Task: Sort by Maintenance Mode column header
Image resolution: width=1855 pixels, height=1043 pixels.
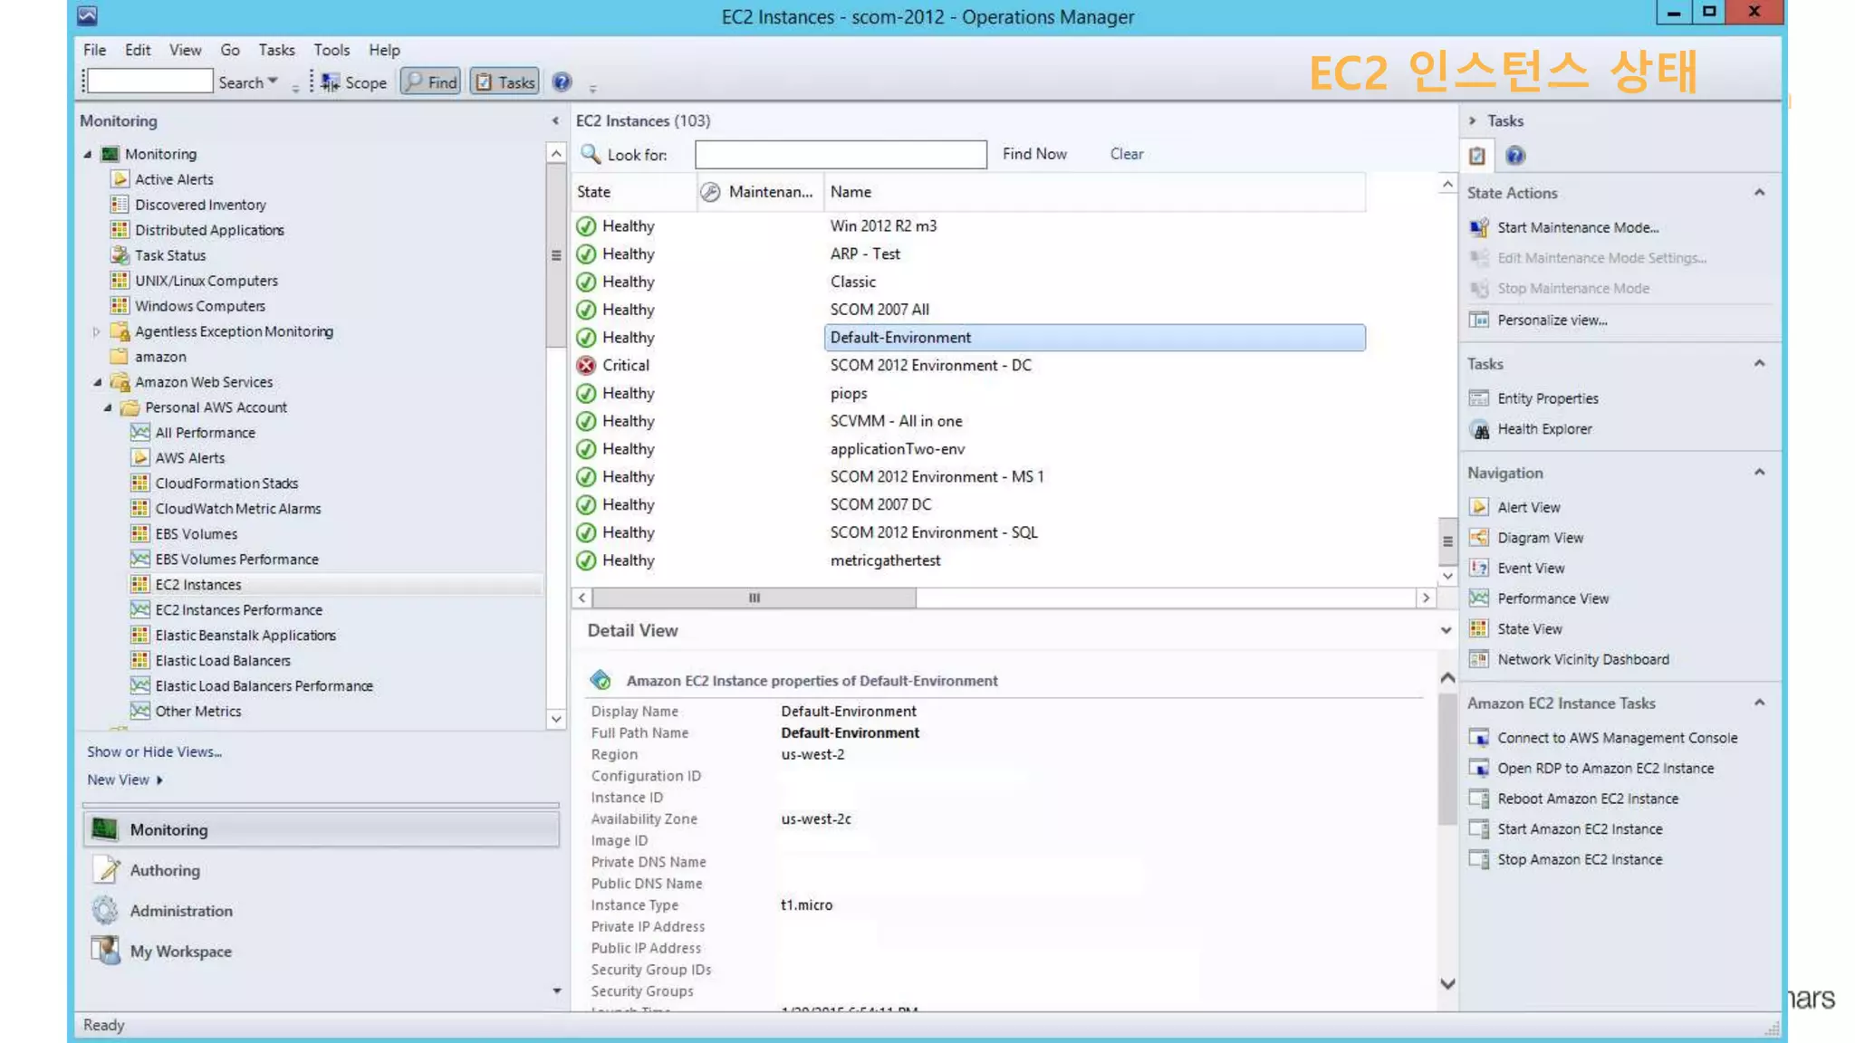Action: coord(760,192)
